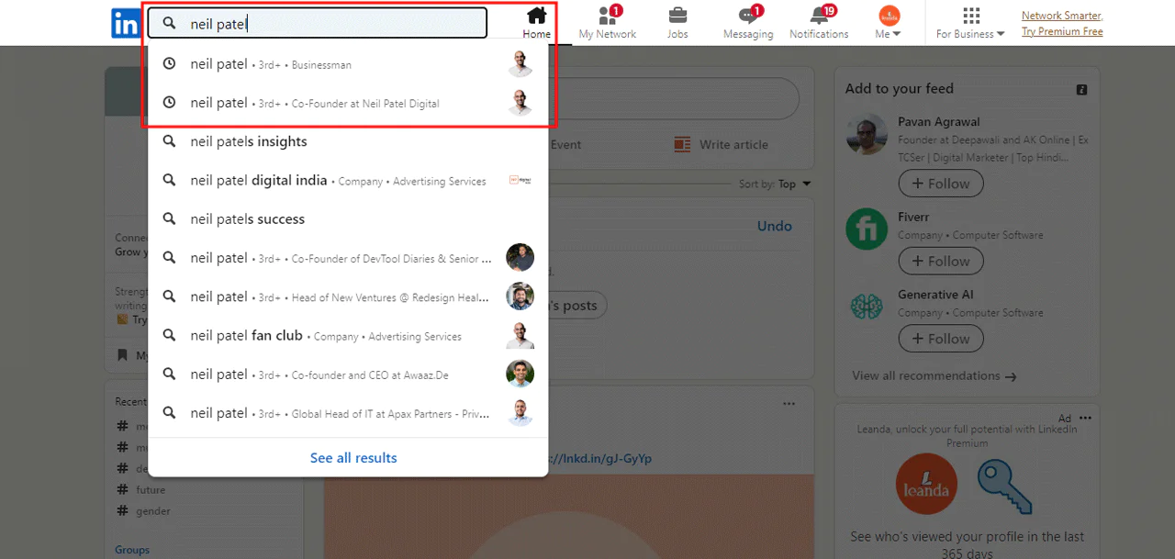Viewport: 1175px width, 559px height.
Task: Open the Messaging icon
Action: [748, 16]
